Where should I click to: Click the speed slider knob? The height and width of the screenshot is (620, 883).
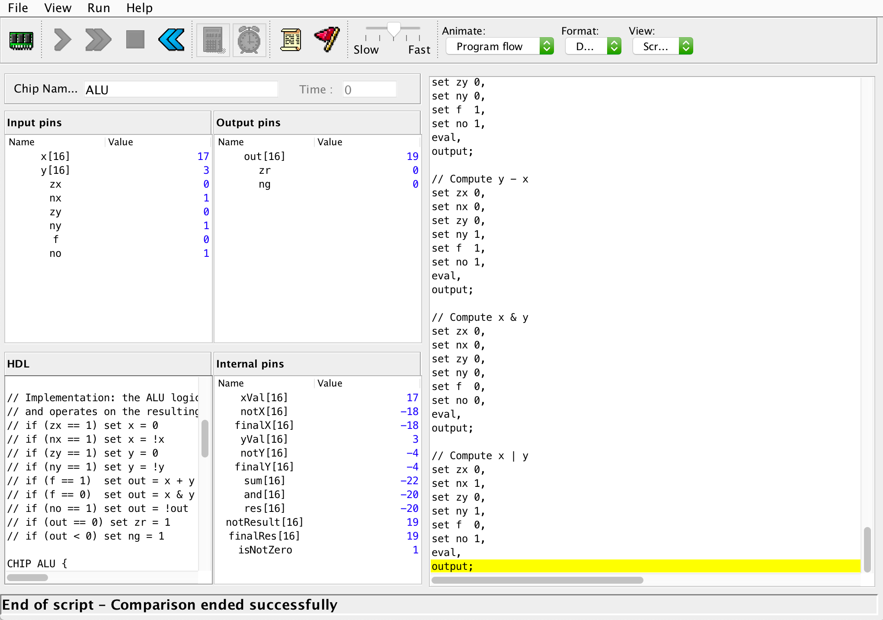[x=394, y=30]
